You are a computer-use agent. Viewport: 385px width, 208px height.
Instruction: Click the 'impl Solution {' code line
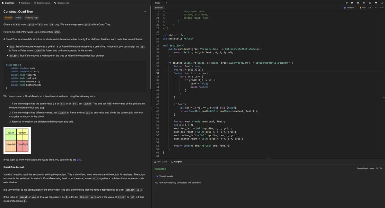[x=173, y=45]
